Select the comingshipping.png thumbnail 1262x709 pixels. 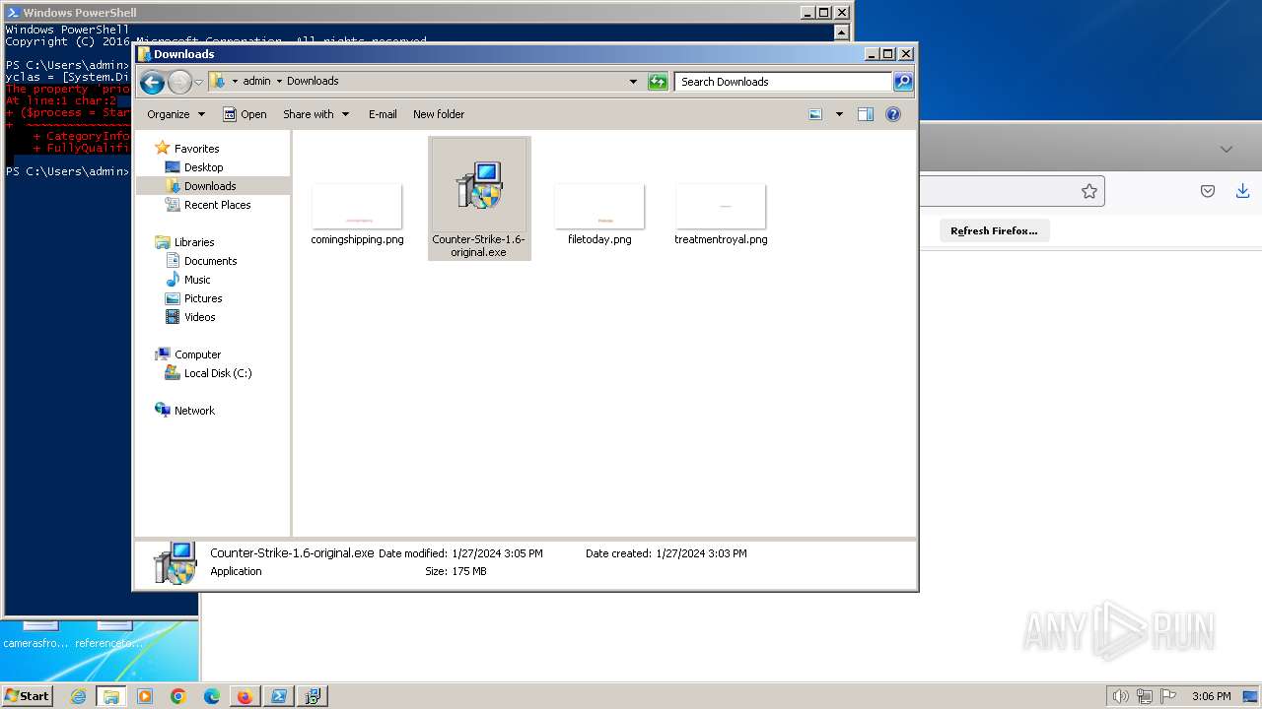point(357,206)
